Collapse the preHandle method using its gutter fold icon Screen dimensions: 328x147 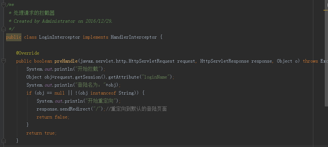3,61
